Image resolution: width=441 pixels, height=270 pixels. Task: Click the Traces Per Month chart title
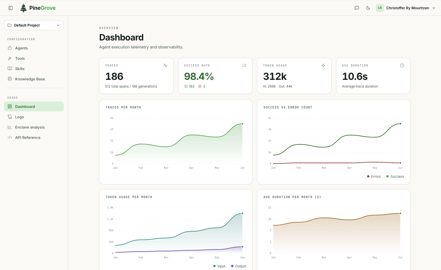[x=123, y=107]
